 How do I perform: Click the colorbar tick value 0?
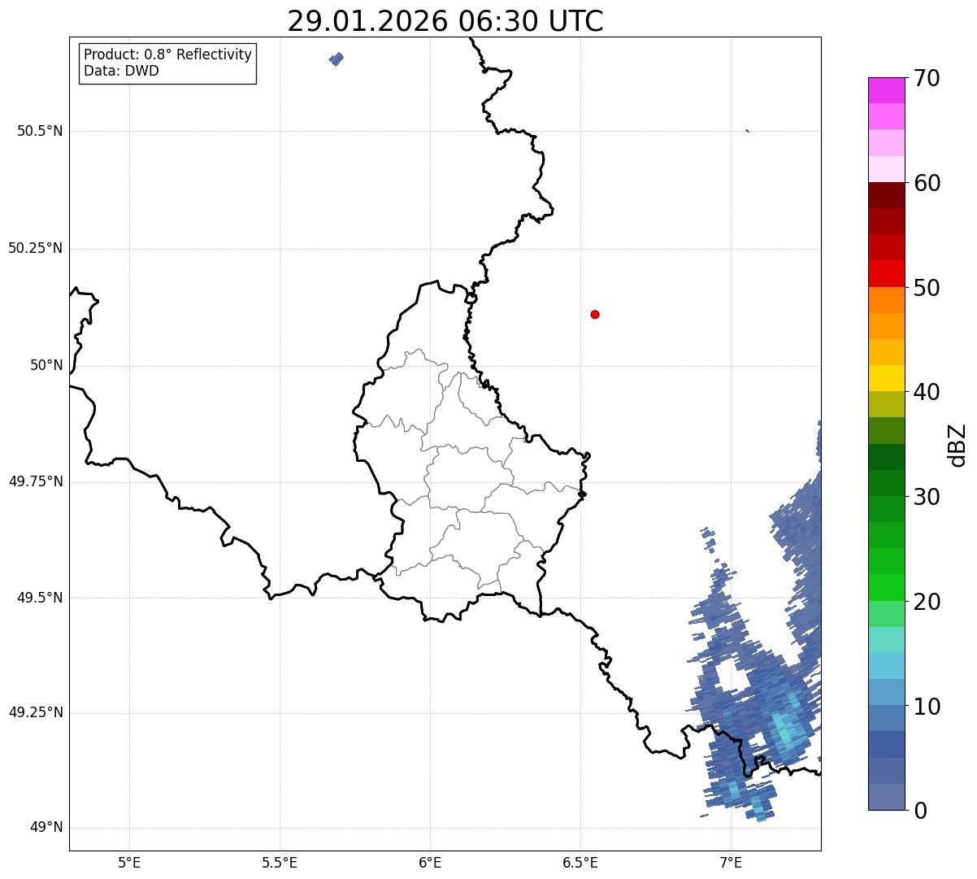(921, 811)
